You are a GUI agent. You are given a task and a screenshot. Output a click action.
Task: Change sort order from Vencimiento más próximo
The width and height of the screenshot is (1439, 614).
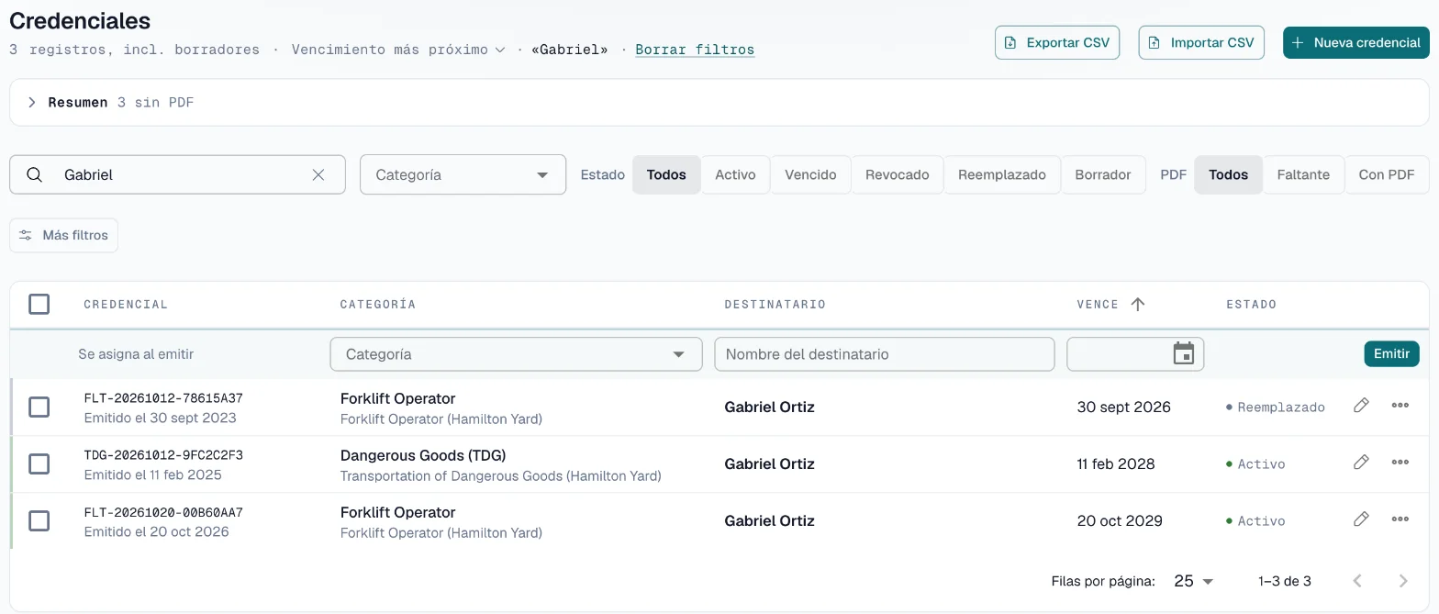(x=398, y=50)
